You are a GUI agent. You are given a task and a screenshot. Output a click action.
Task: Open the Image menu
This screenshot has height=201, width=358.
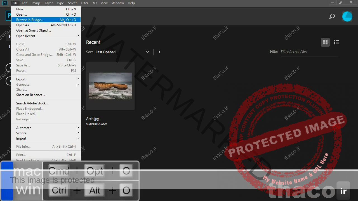pos(36,3)
